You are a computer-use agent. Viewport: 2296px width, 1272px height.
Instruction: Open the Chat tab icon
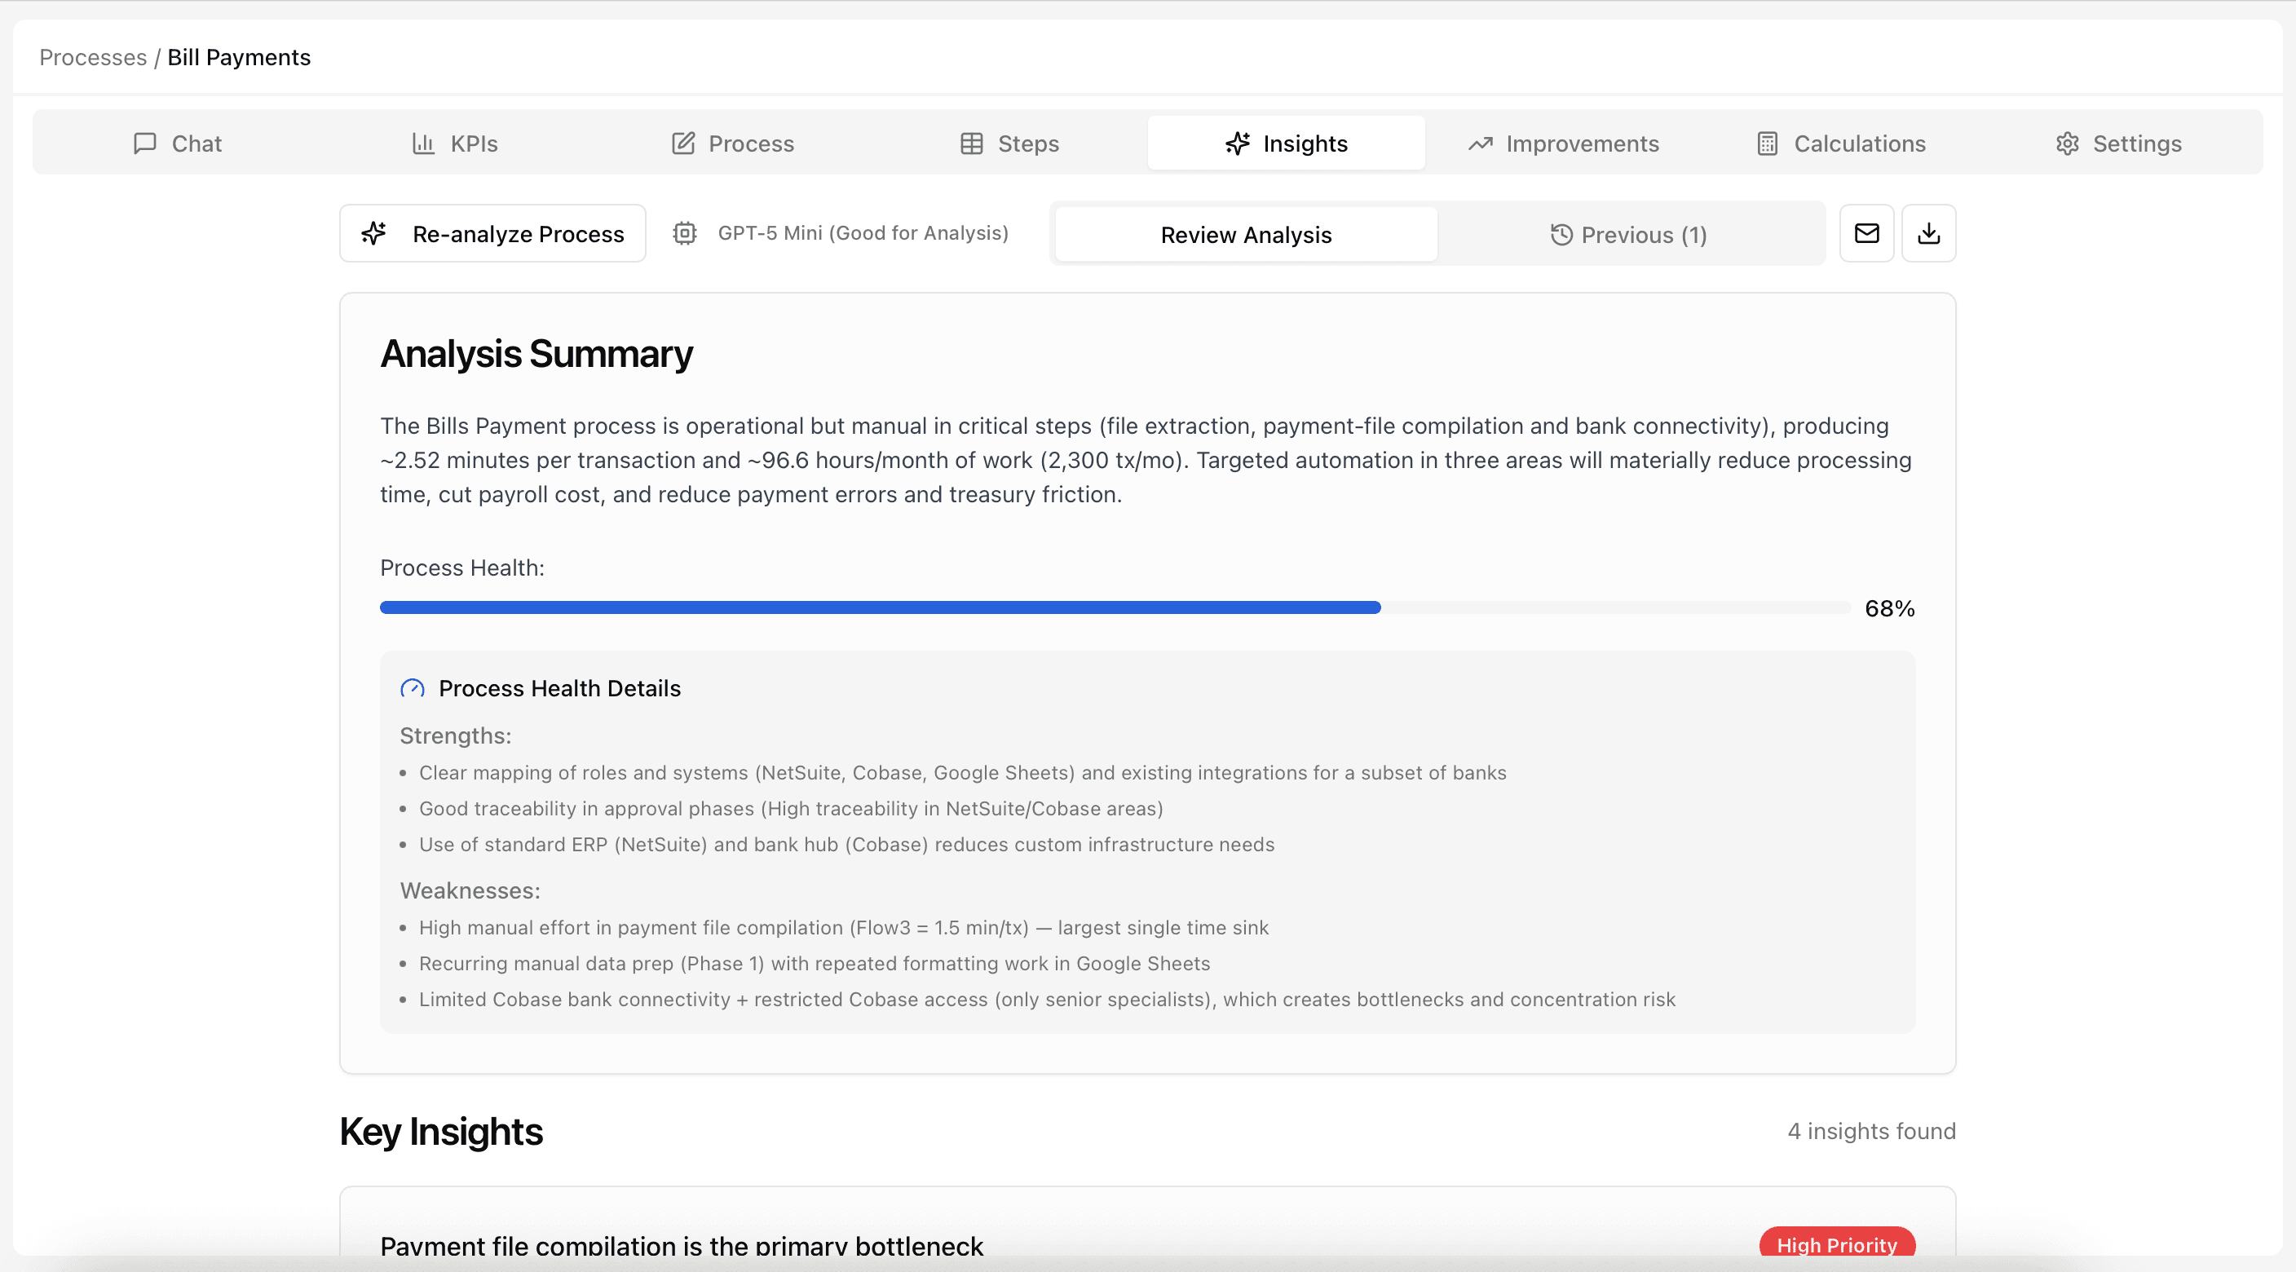tap(145, 143)
